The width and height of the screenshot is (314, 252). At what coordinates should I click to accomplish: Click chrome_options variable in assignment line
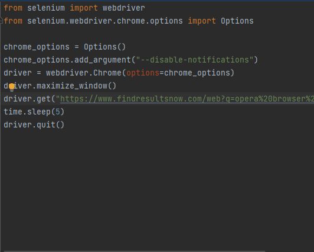(x=37, y=47)
